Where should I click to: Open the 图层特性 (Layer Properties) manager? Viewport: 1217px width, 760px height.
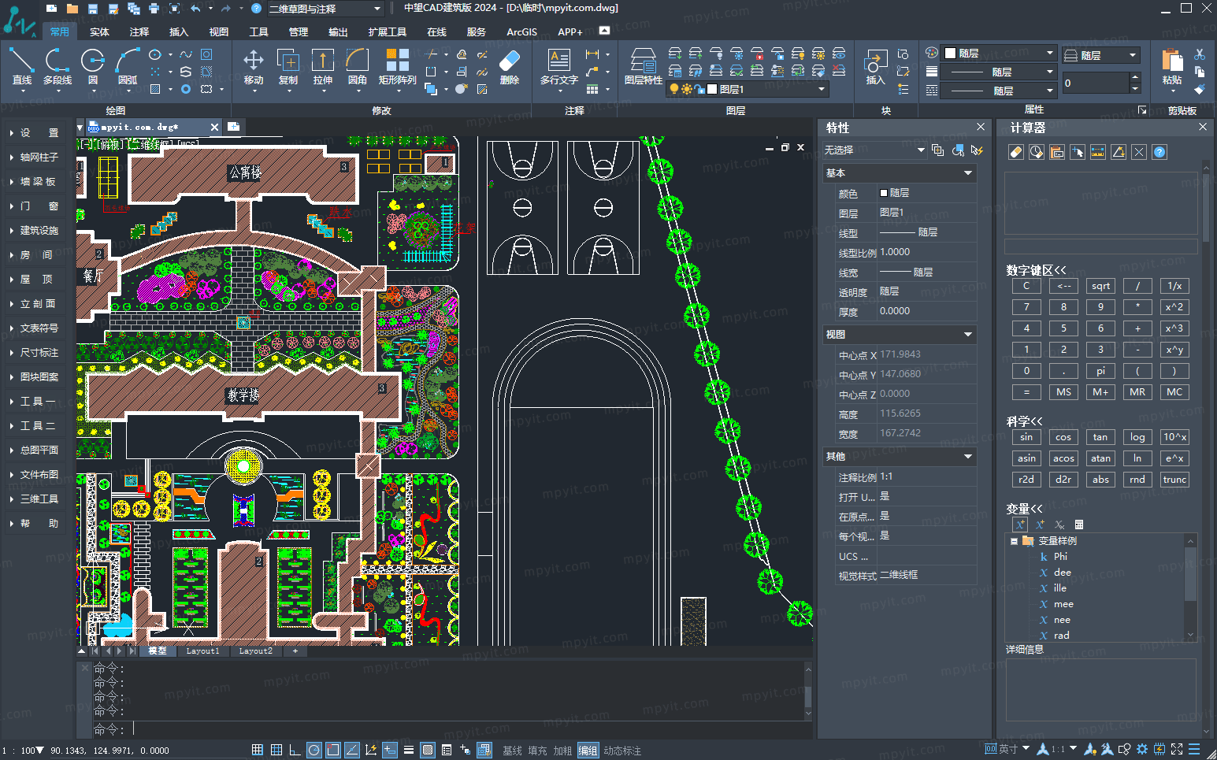pyautogui.click(x=643, y=67)
